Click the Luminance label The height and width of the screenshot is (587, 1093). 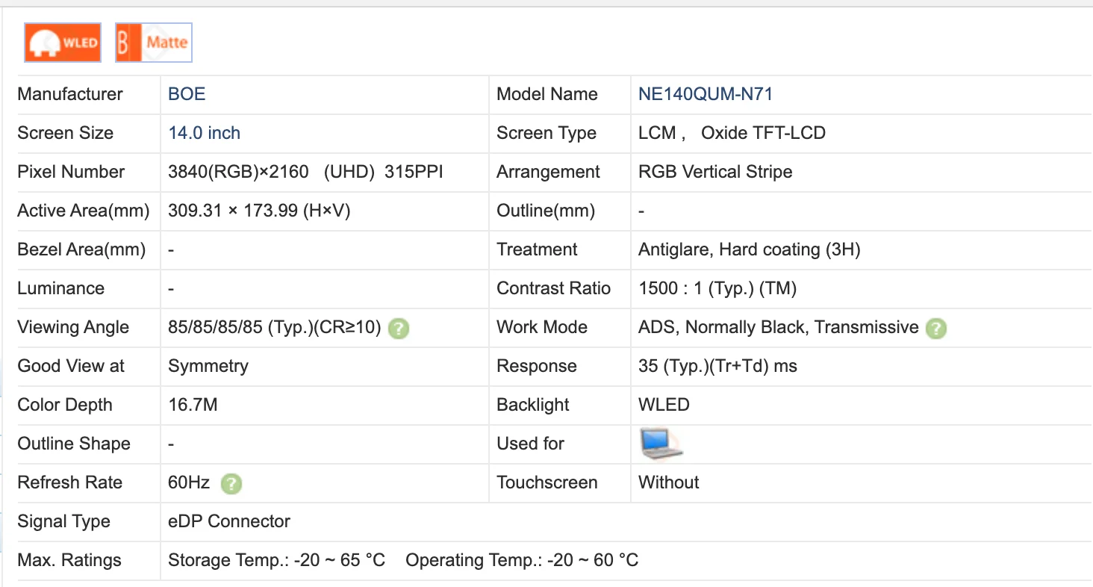click(x=61, y=288)
